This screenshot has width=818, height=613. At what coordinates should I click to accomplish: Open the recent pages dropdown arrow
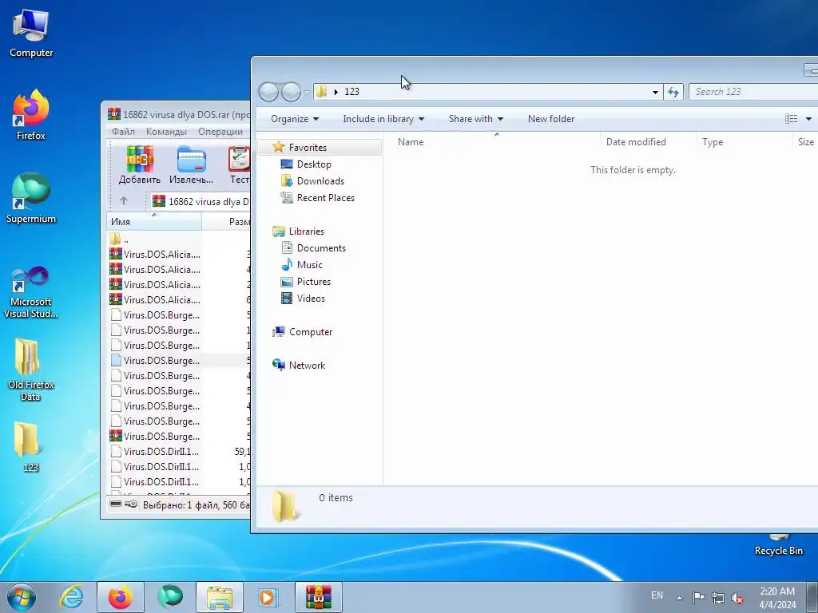(307, 93)
